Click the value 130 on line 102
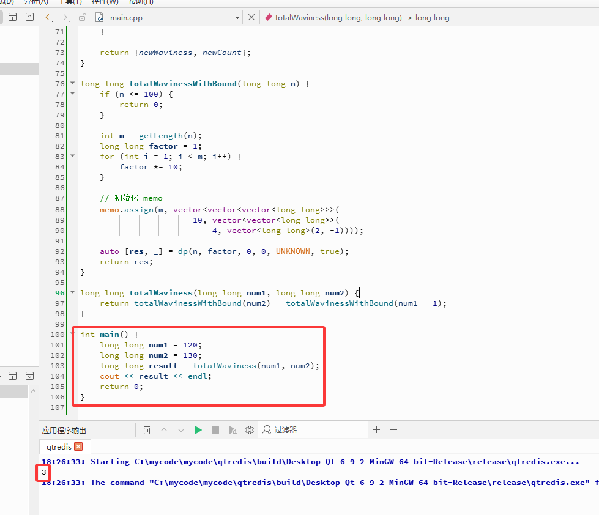Image resolution: width=599 pixels, height=515 pixels. click(x=190, y=355)
